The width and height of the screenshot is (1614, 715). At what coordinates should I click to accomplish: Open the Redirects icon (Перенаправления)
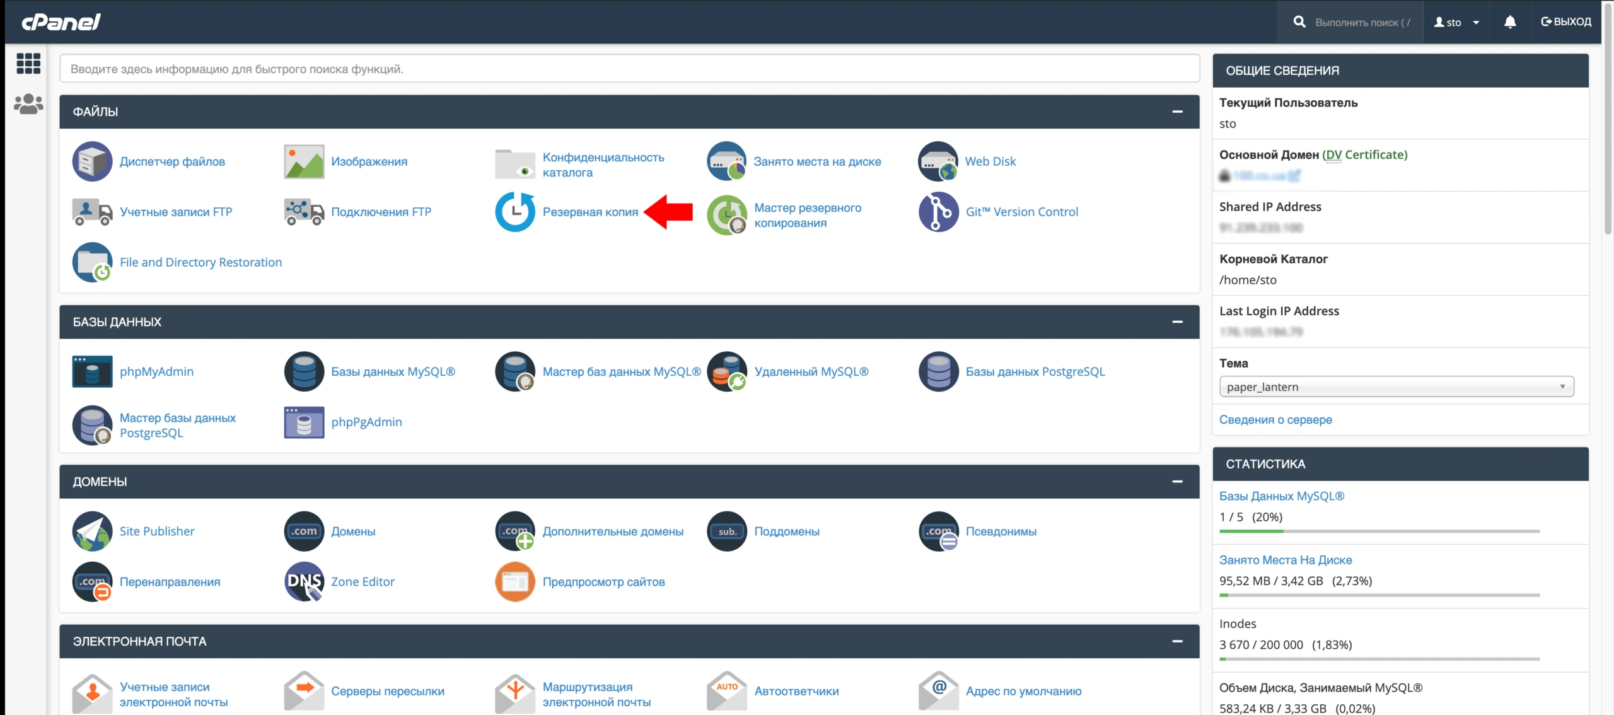92,581
